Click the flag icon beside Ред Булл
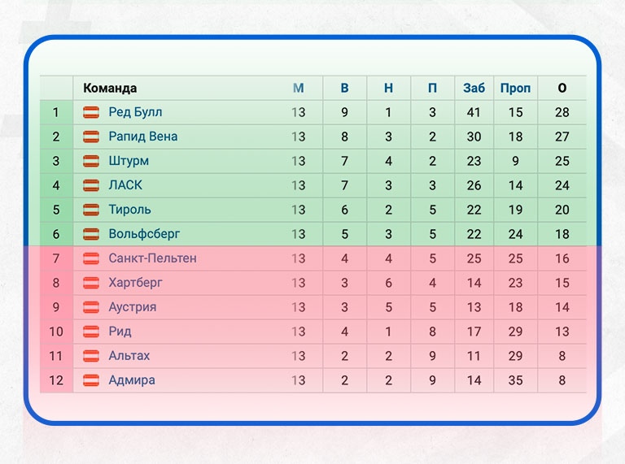This screenshot has height=464, width=625. pyautogui.click(x=91, y=112)
